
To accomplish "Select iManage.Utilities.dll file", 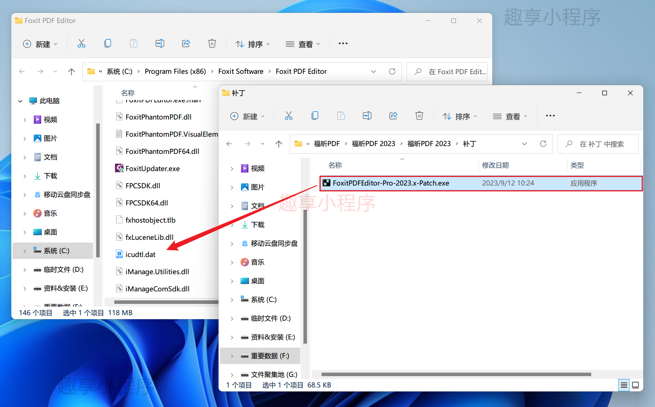I will click(x=153, y=271).
